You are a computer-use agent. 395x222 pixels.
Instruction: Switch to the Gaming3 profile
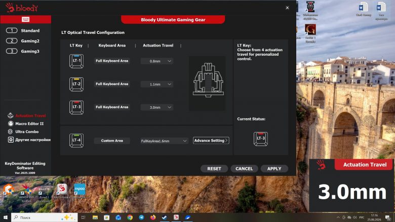(x=23, y=51)
